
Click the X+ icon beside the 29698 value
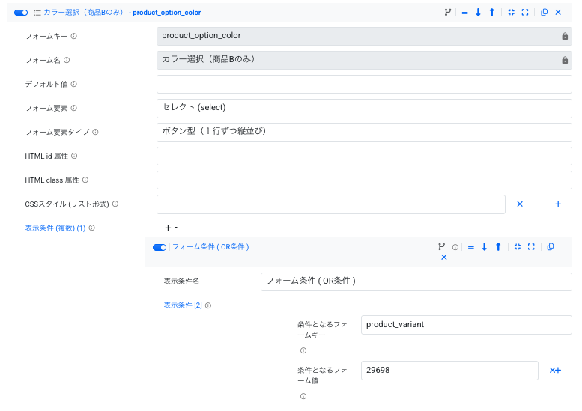(555, 370)
